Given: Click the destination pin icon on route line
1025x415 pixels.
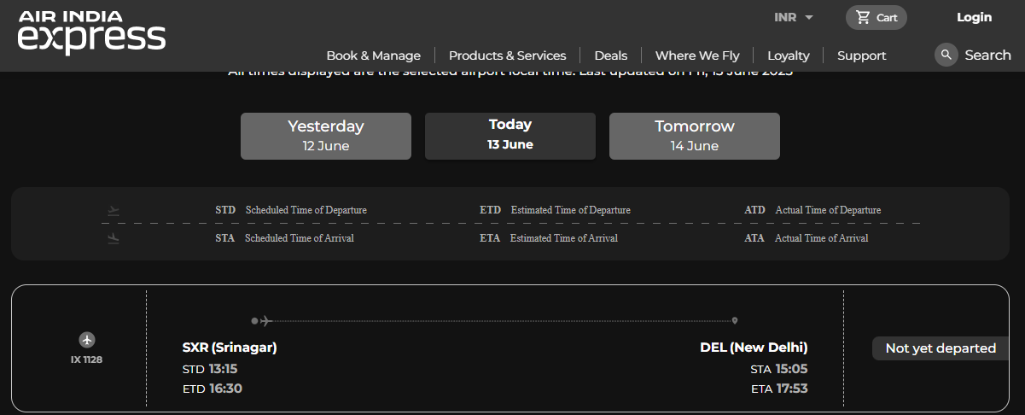Looking at the screenshot, I should tap(735, 321).
